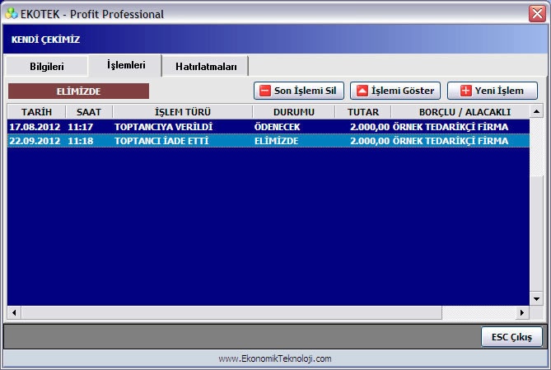Add a new transaction with Yeni İşlem
This screenshot has height=370, width=551.
[493, 91]
